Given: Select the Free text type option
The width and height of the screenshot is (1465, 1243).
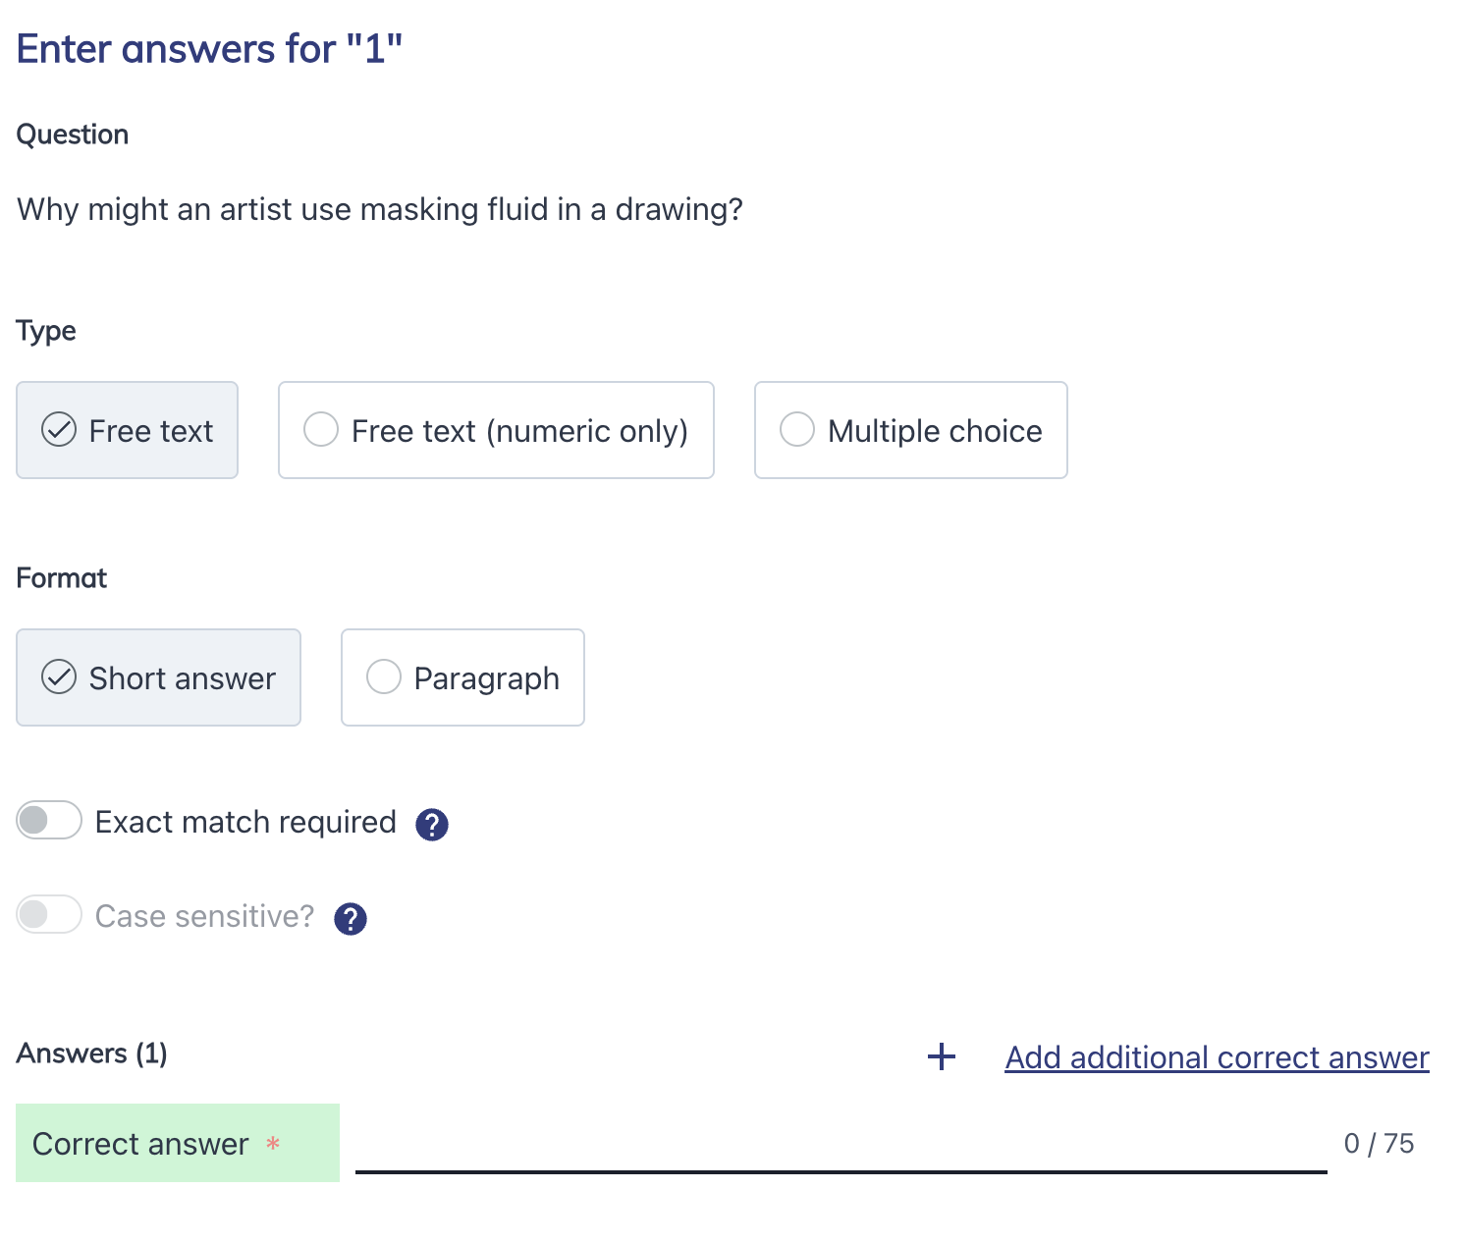Looking at the screenshot, I should click(127, 430).
